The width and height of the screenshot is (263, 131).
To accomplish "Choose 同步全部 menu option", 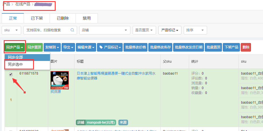I will [15, 57].
